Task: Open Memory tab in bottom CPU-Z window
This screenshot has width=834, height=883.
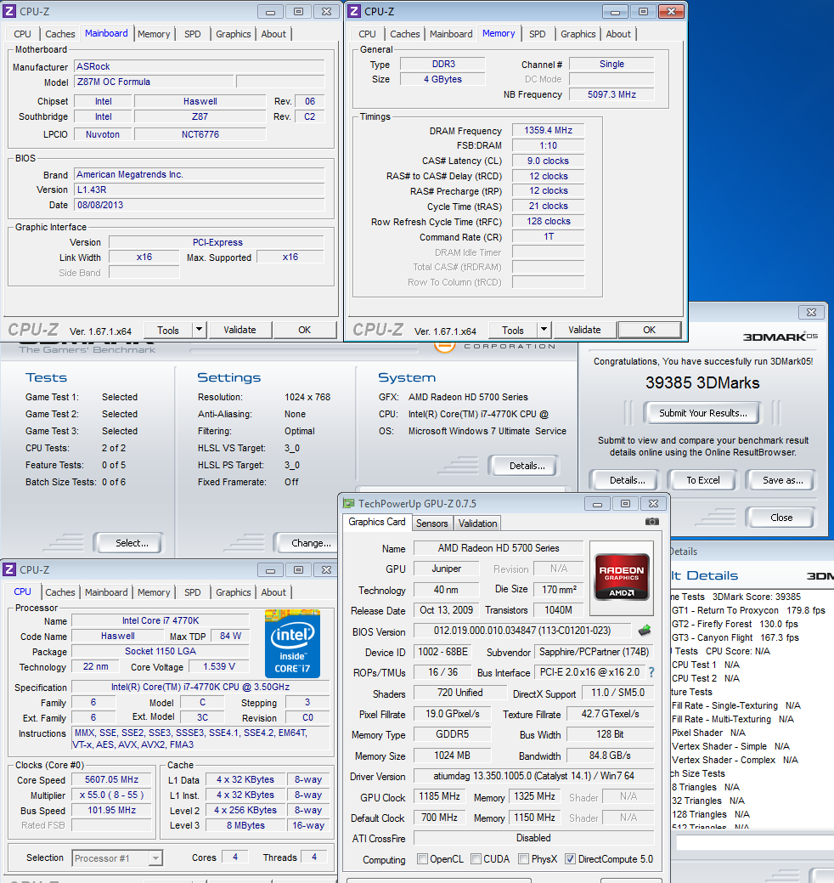Action: click(x=154, y=592)
